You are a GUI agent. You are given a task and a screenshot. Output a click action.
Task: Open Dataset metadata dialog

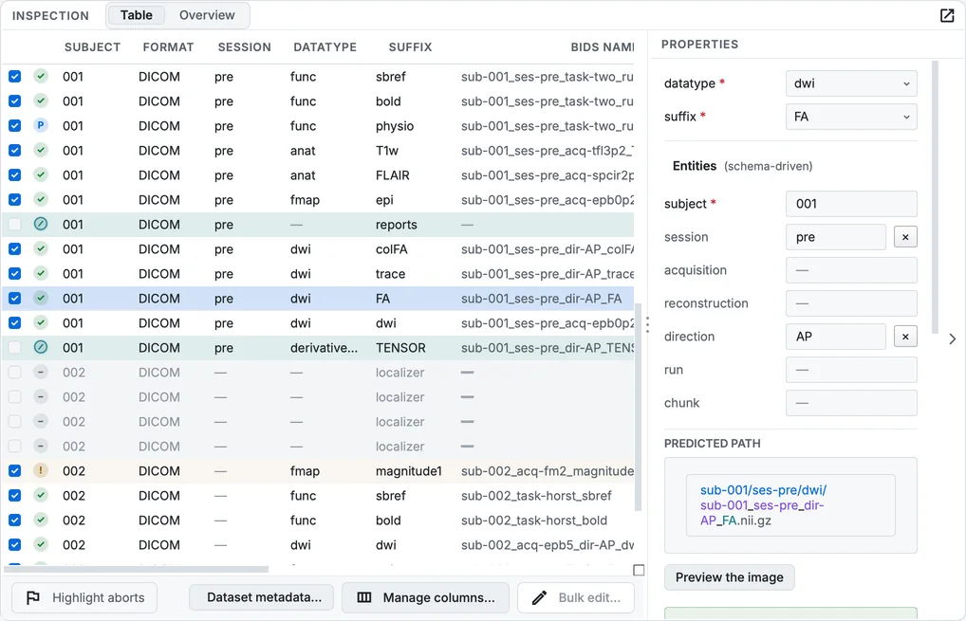[261, 597]
